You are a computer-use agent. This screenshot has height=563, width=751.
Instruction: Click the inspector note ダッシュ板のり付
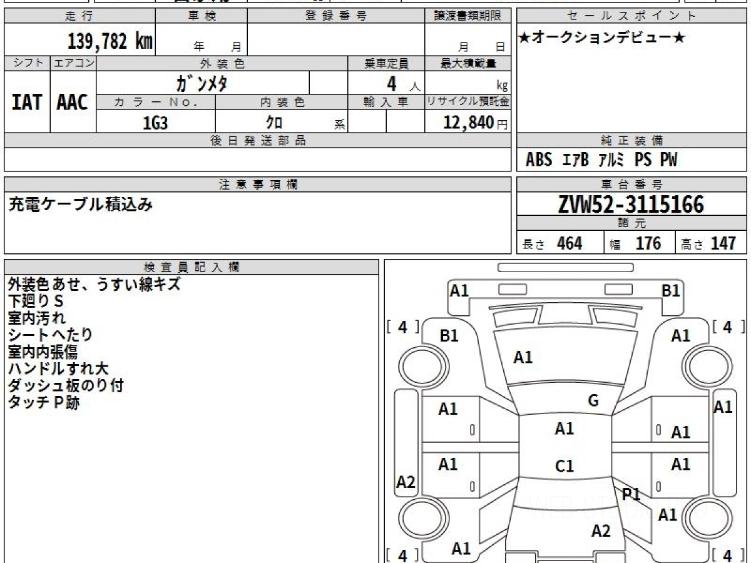[x=66, y=386]
